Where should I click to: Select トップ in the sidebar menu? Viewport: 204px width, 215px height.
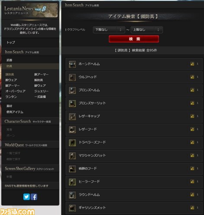pyautogui.click(x=11, y=42)
